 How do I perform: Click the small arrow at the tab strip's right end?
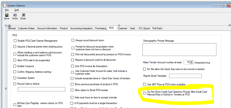click(x=230, y=25)
